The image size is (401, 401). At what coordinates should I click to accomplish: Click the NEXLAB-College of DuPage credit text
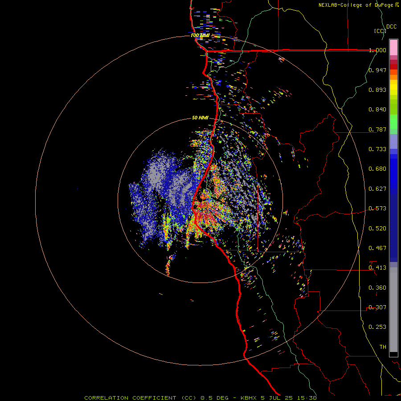click(x=356, y=5)
